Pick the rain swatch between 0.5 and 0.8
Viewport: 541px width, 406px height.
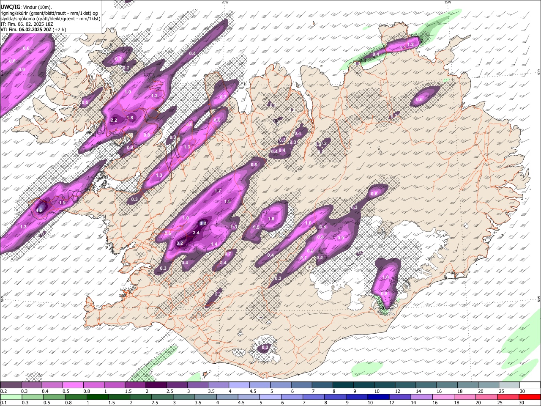(54, 397)
